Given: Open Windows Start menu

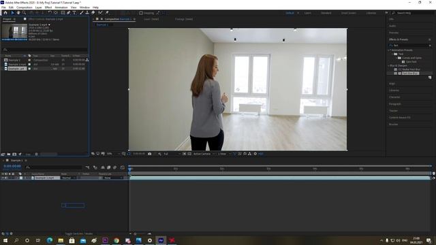Looking at the screenshot, I should coord(5,240).
